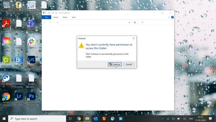This screenshot has width=216, height=122.
Task: Switch to the Home ribbon tab
Action: tap(56, 17)
